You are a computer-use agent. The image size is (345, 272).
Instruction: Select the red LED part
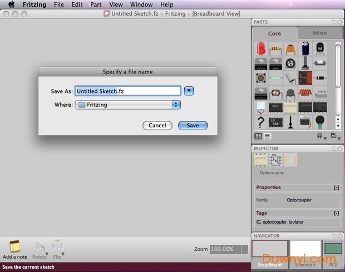click(260, 50)
